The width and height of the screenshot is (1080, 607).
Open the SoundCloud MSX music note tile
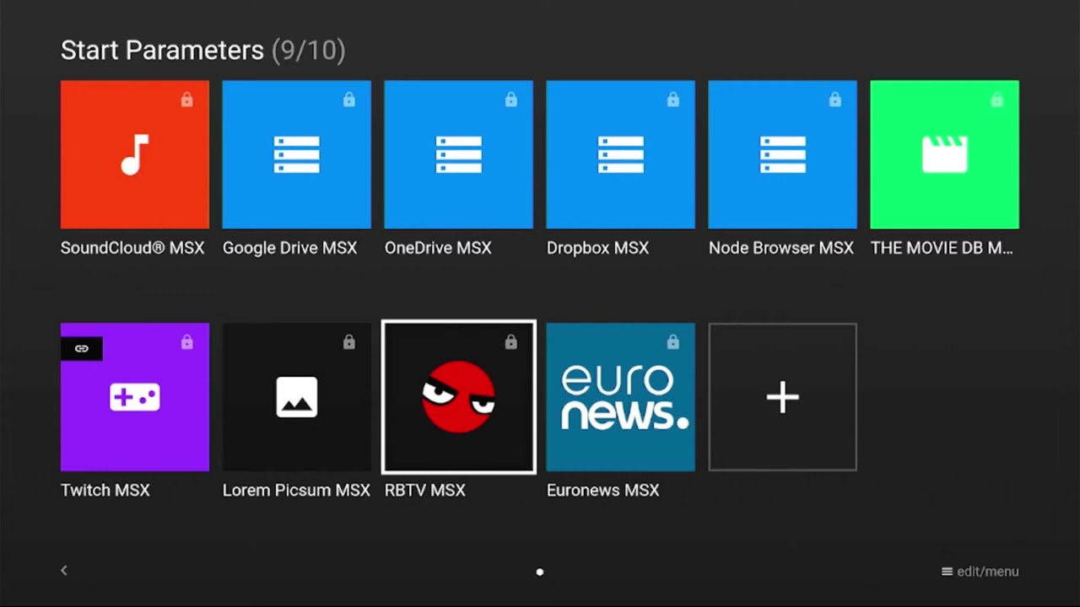tap(135, 154)
